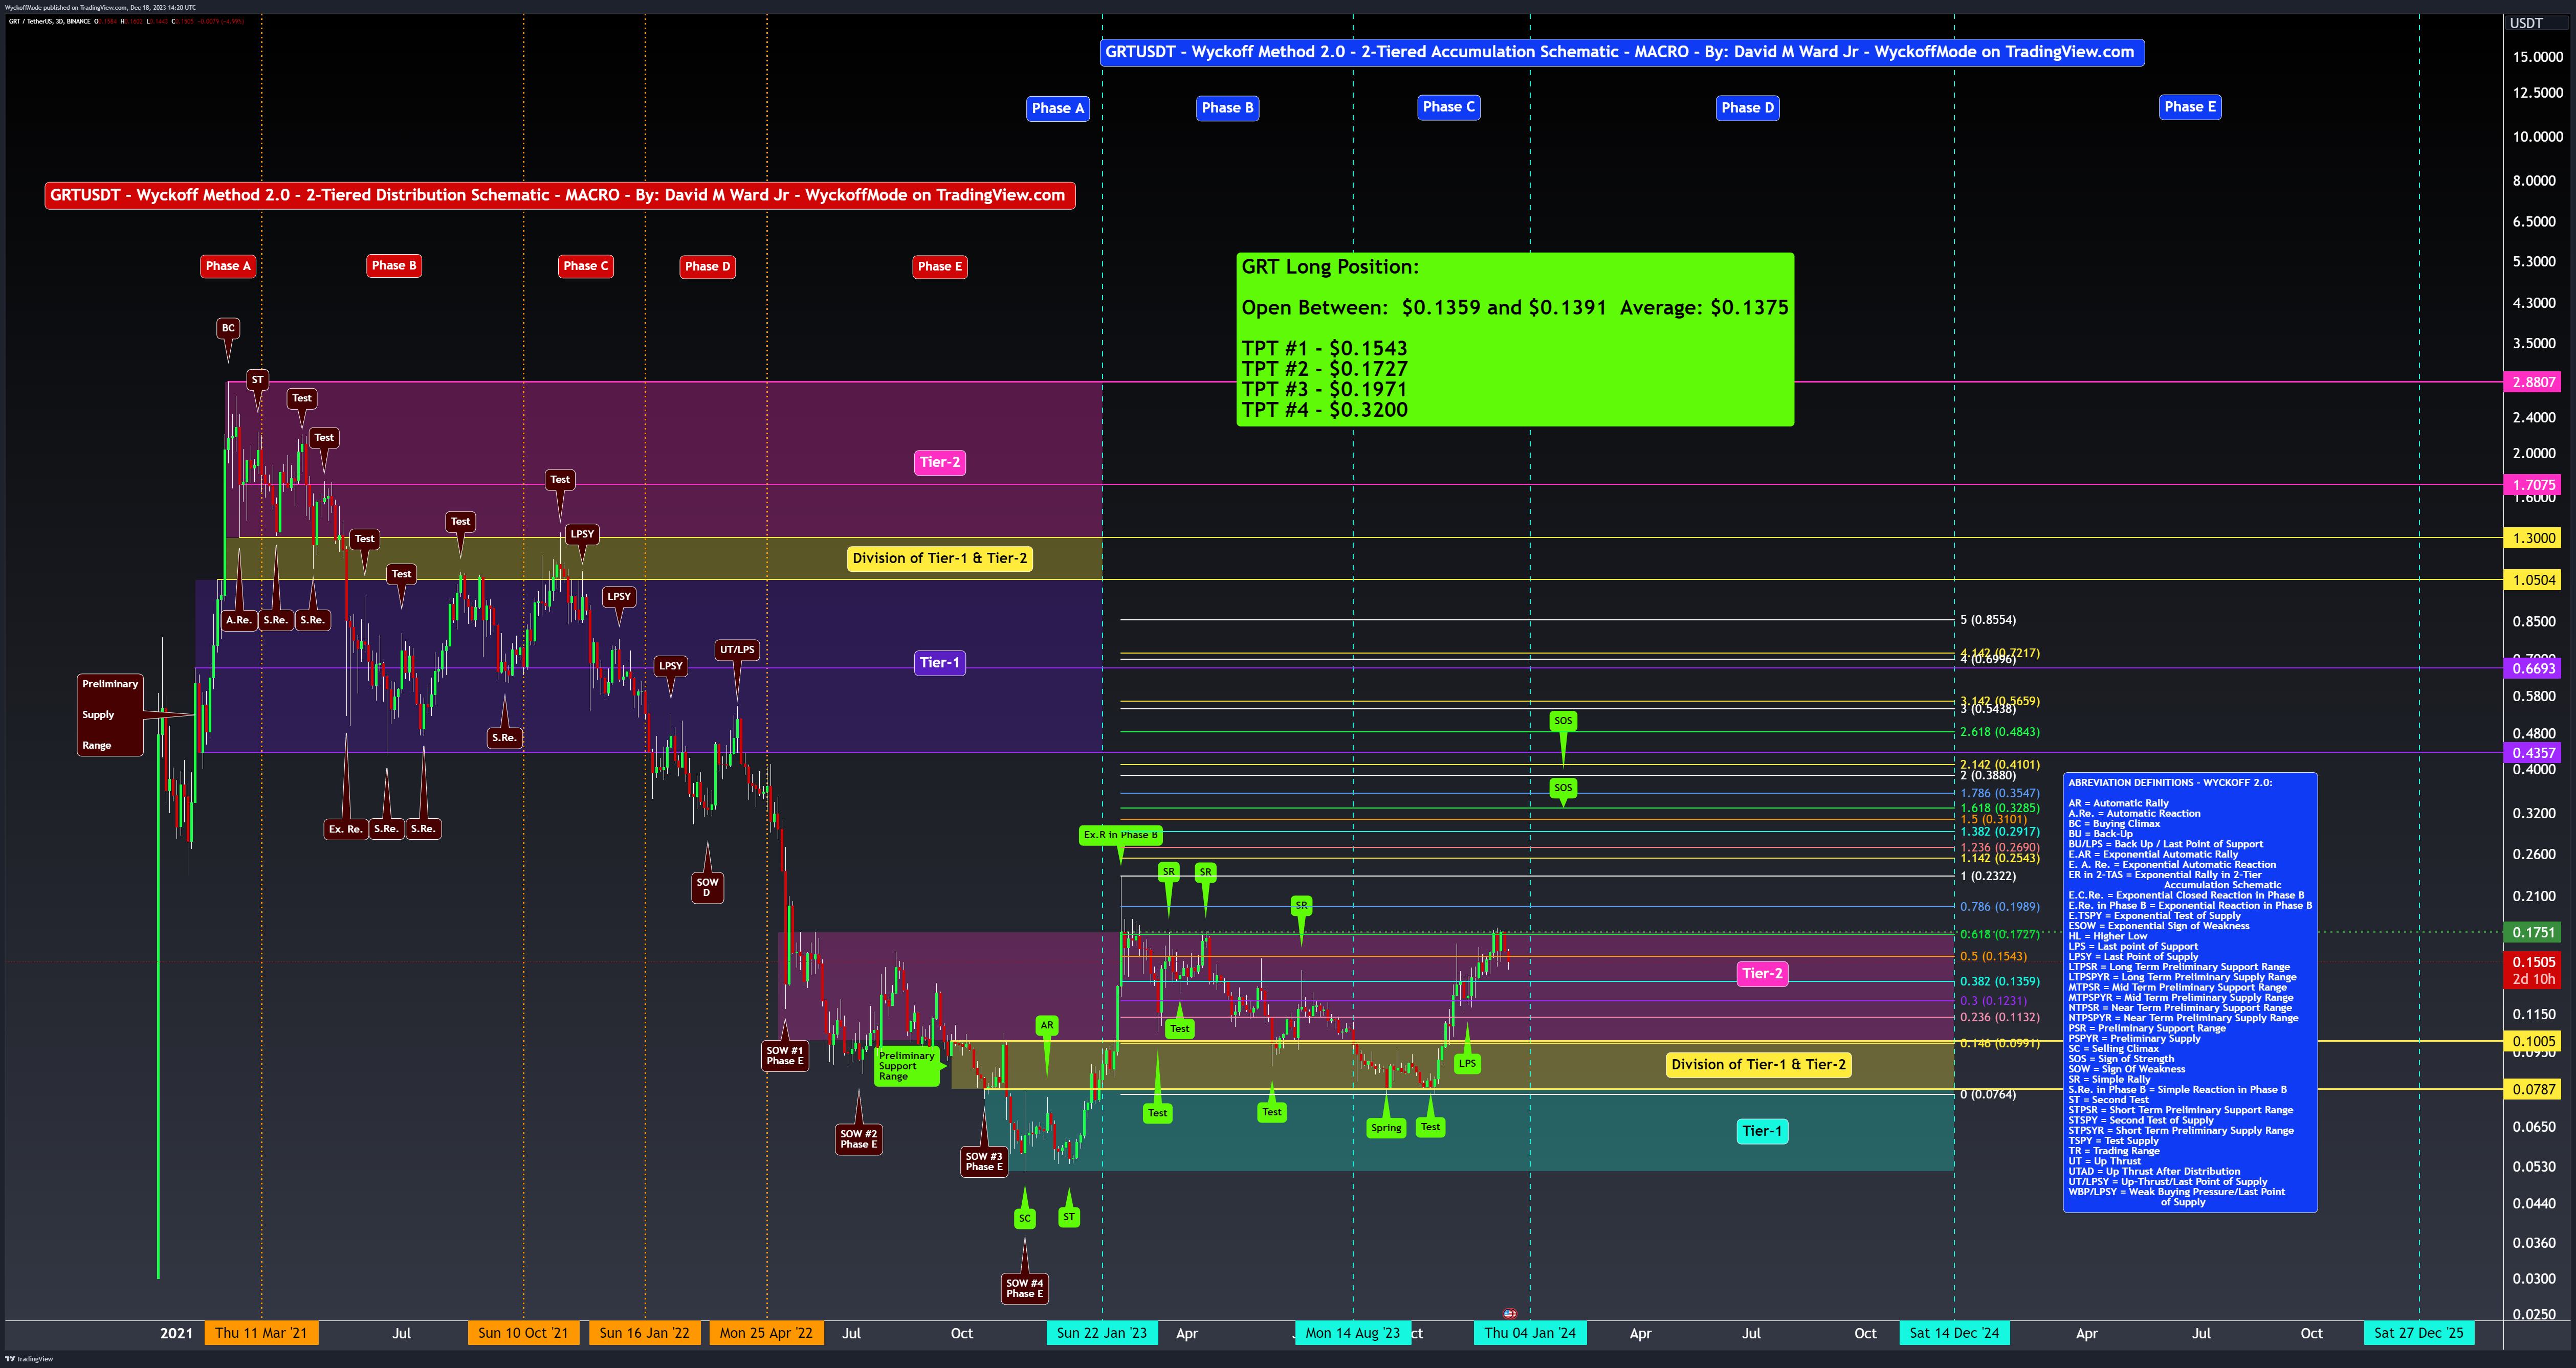Click the SOW #2 Phase E callout
Image resolution: width=2576 pixels, height=1368 pixels.
coord(858,1139)
